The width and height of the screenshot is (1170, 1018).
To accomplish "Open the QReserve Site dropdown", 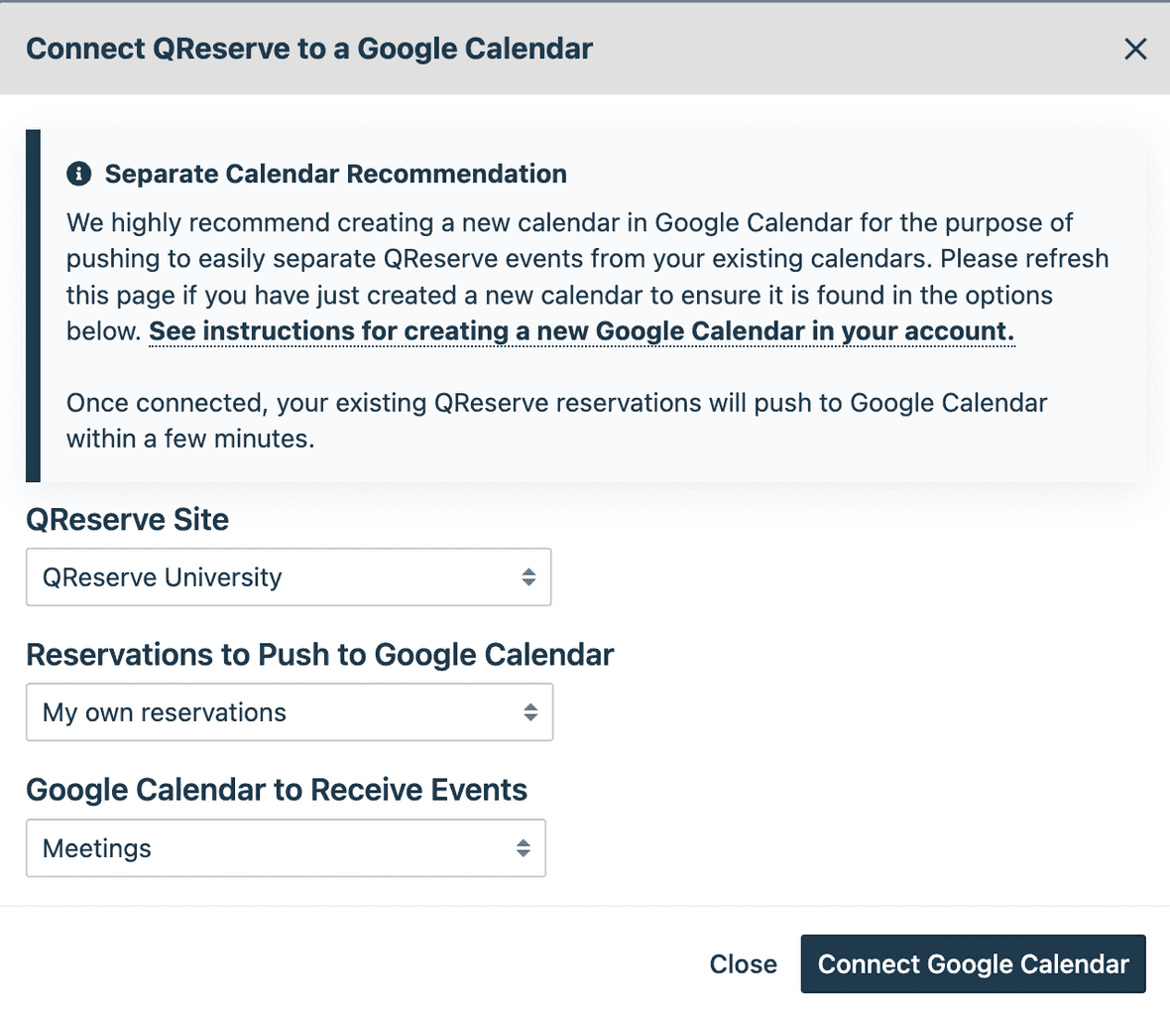I will pyautogui.click(x=288, y=576).
